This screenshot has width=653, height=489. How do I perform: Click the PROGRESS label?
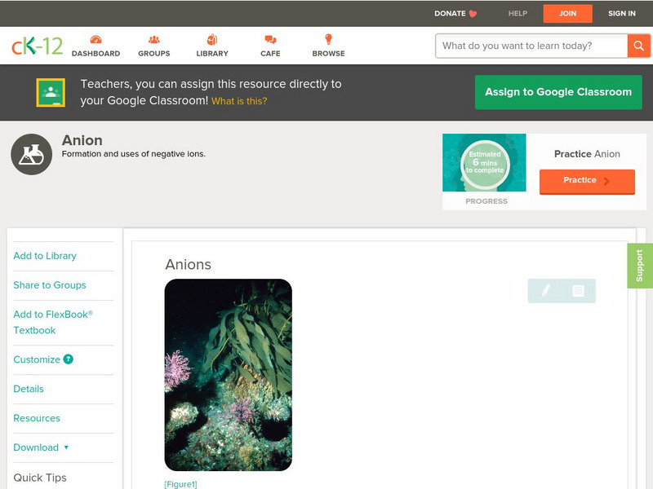pos(486,201)
